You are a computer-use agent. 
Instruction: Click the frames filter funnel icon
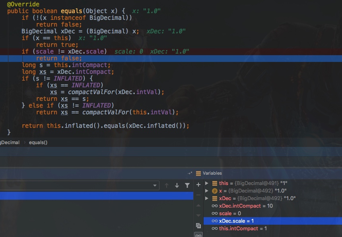(187, 185)
